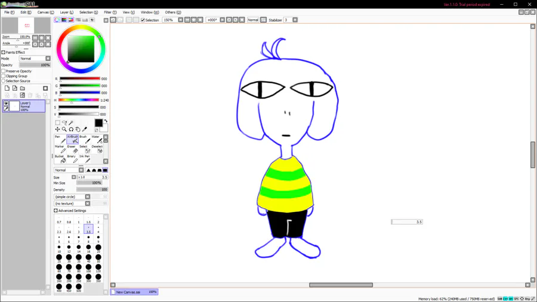Open the Layer menu
This screenshot has height=302, width=537.
pyautogui.click(x=66, y=13)
